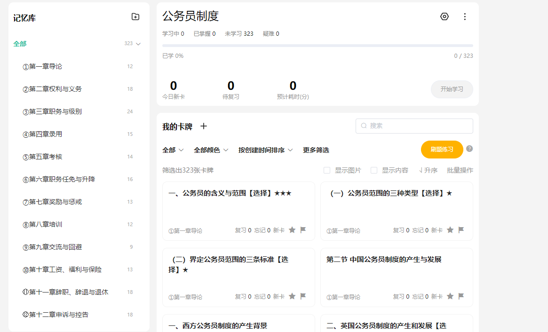548x332 pixels.
Task: Click the 搜索 card search field
Action: [x=414, y=126]
